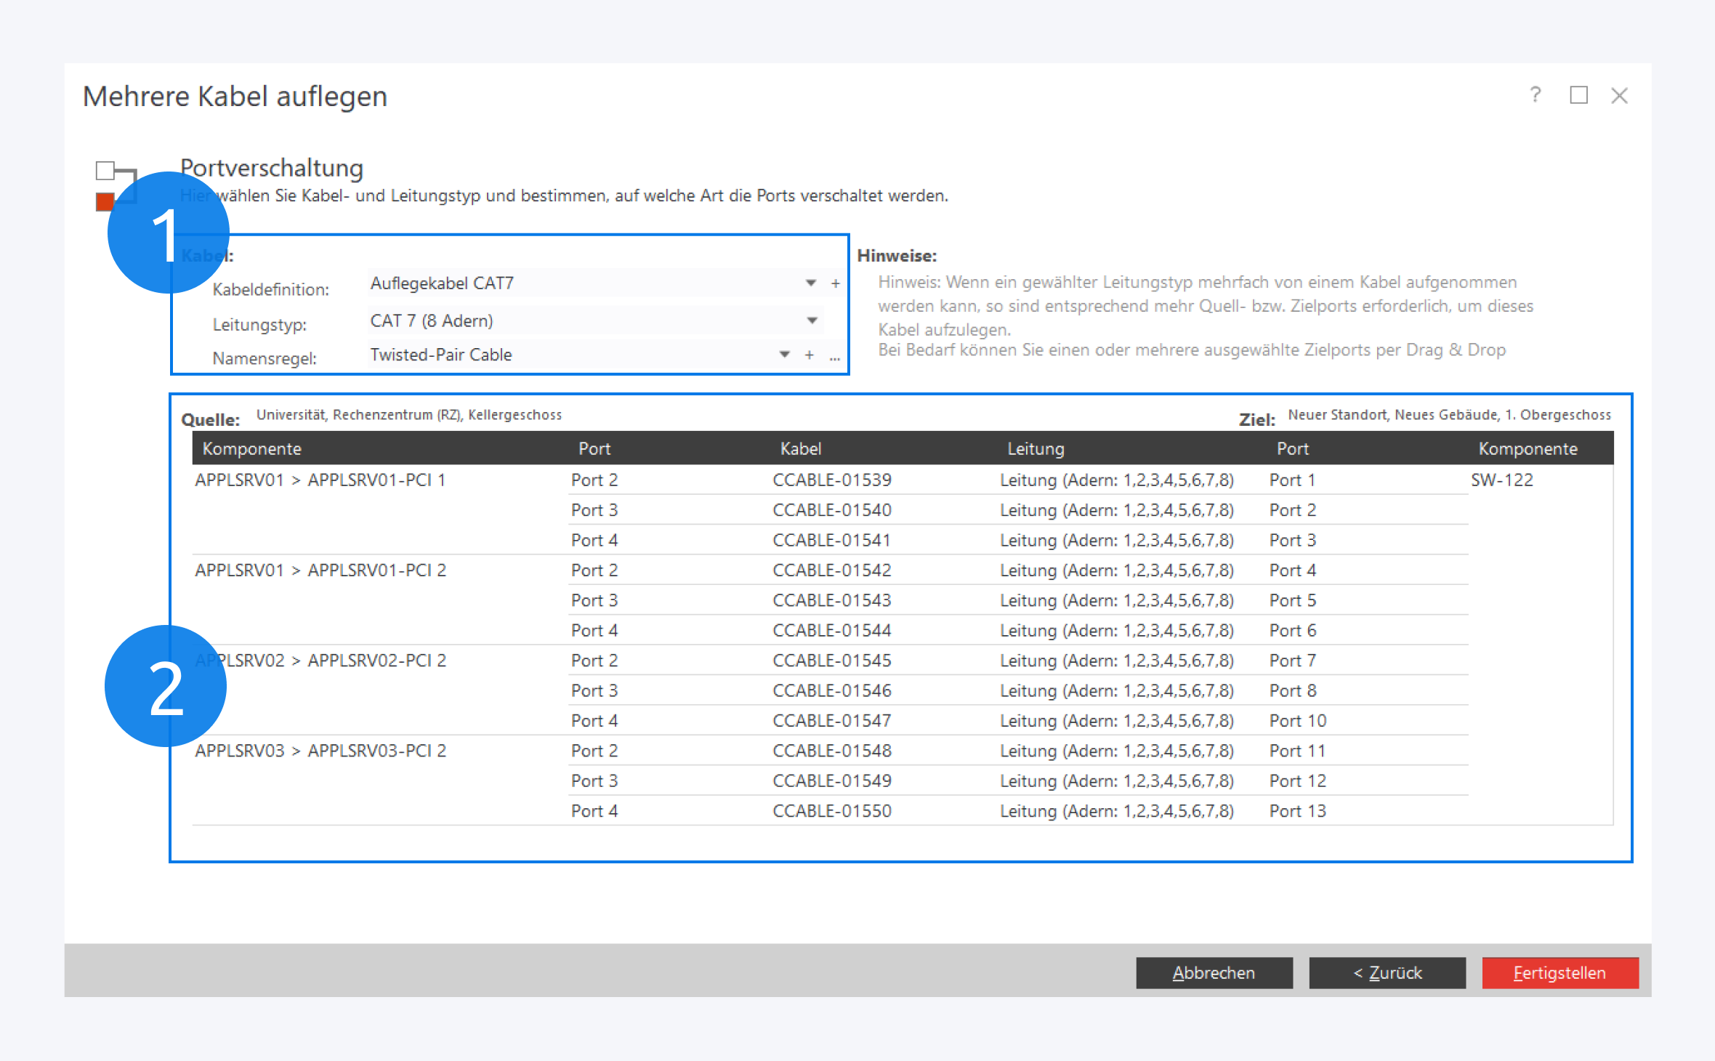The image size is (1715, 1061).
Task: Cancel with the Abbrechen button
Action: click(1214, 972)
